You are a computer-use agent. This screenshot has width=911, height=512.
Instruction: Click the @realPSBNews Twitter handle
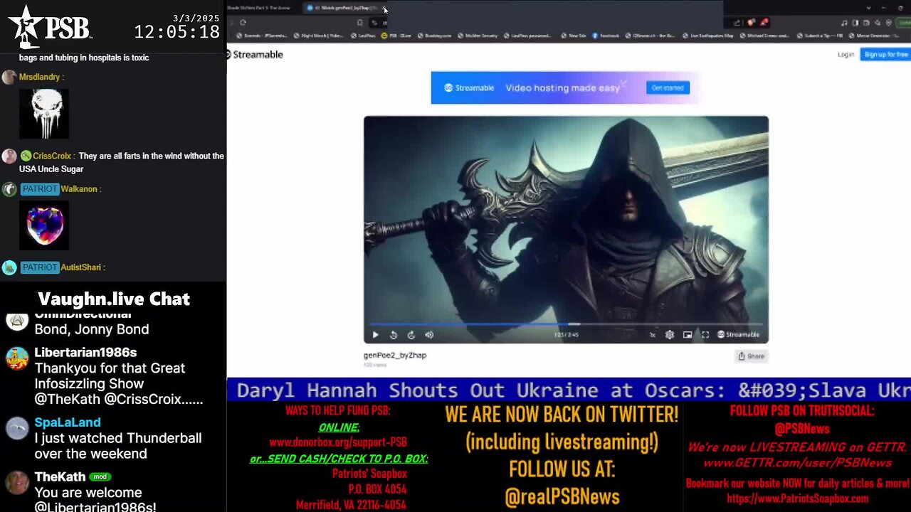(562, 497)
